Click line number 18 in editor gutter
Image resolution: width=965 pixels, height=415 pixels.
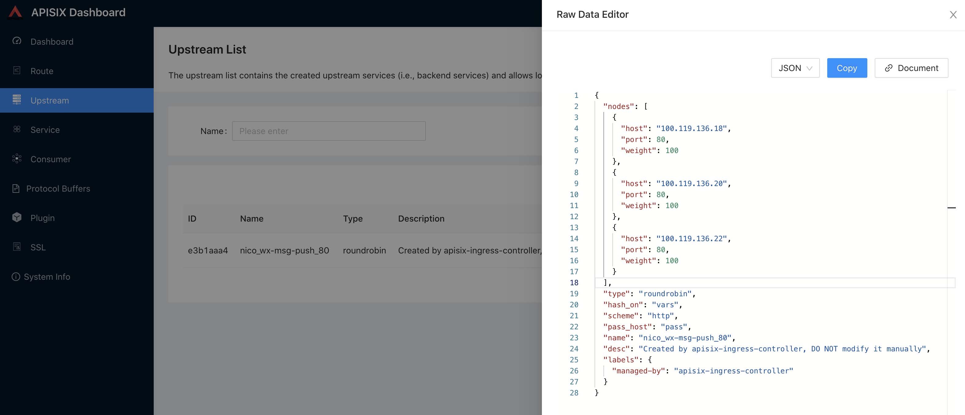[x=574, y=283]
